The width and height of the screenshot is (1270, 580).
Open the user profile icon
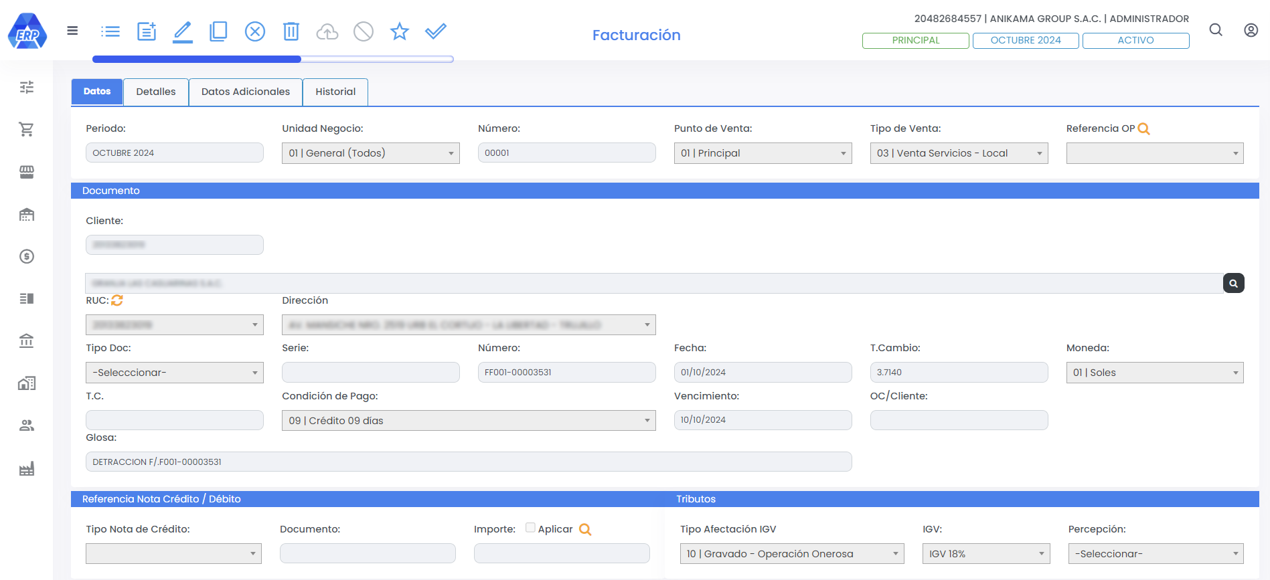click(x=1251, y=30)
